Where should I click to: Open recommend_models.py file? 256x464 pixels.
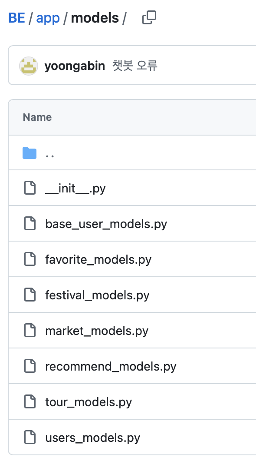coord(111,367)
